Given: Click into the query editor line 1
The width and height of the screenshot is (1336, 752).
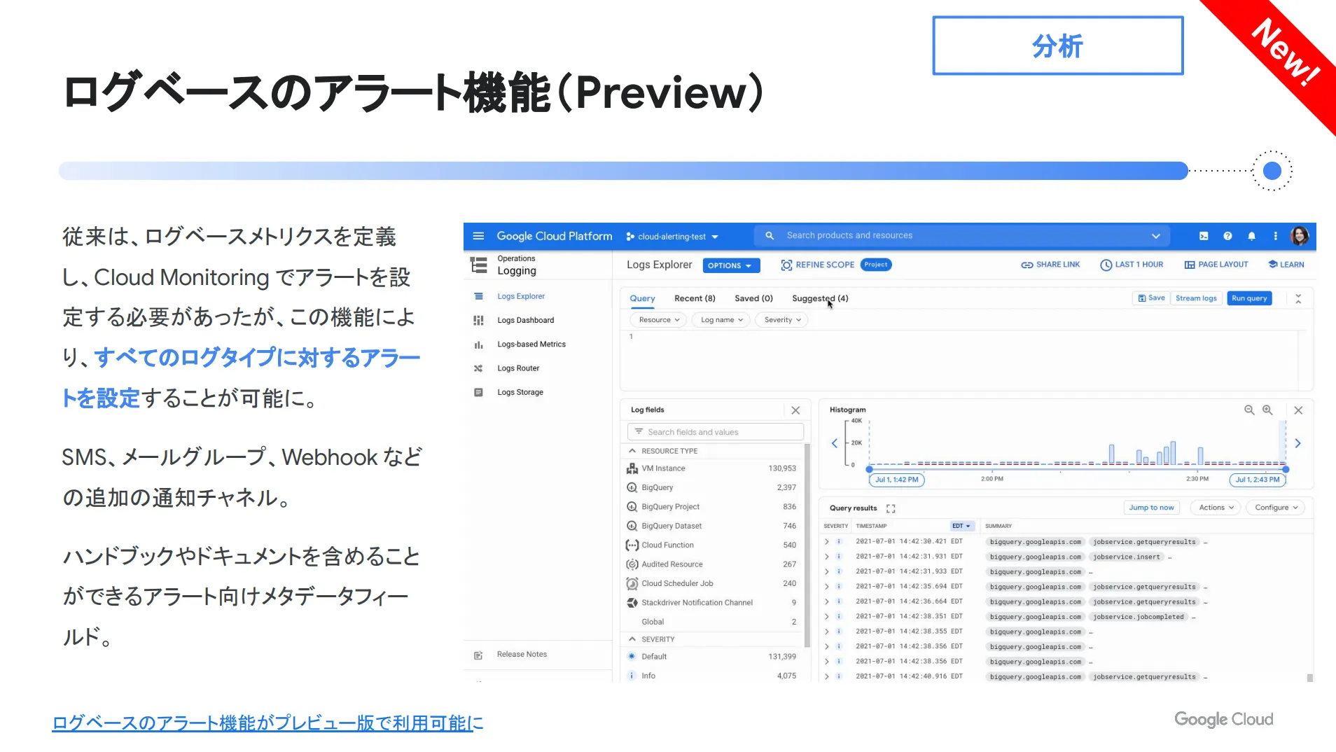Looking at the screenshot, I should (x=963, y=337).
